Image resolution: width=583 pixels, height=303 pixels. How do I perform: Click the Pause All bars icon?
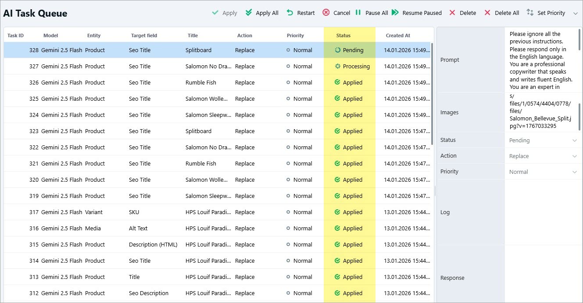(358, 13)
